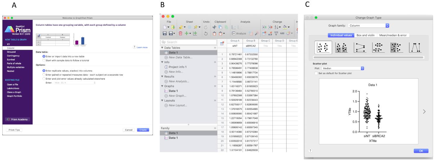The width and height of the screenshot is (436, 161).
Task: Select horizontal scatter bars graph type thumbnail
Action: [x=397, y=47]
